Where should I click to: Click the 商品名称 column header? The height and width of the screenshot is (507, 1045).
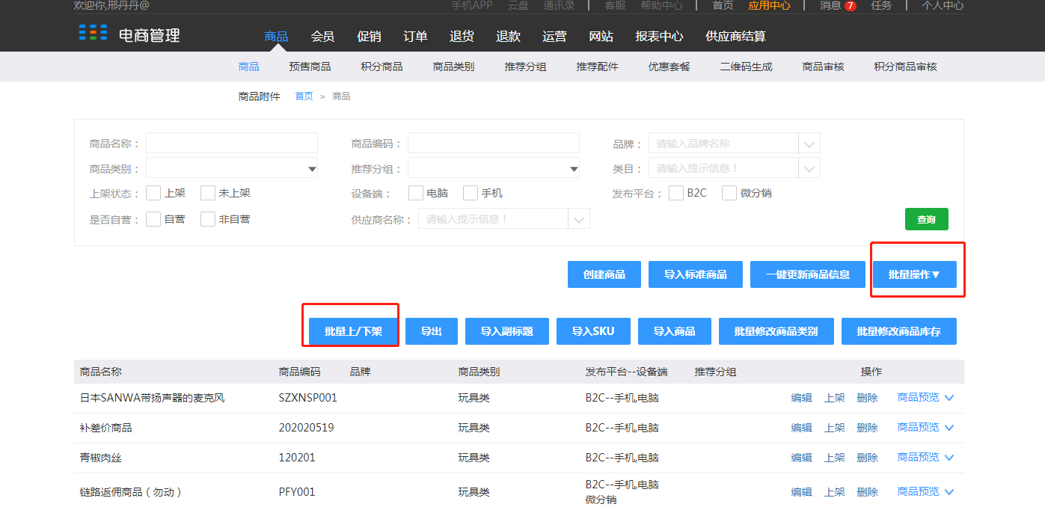pos(101,372)
